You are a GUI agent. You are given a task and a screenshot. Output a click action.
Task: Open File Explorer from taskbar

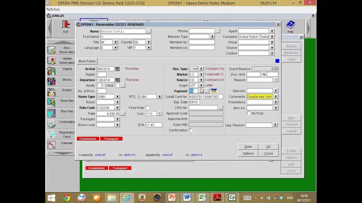pyautogui.click(x=112, y=198)
